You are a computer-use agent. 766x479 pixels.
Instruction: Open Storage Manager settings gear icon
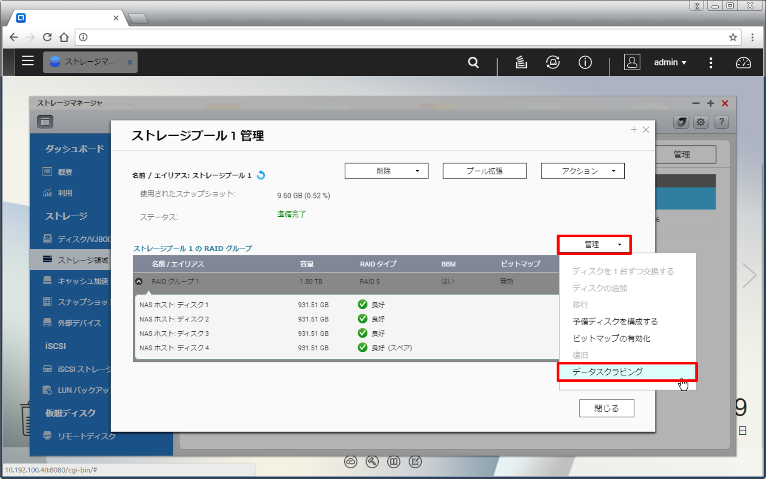(x=700, y=122)
